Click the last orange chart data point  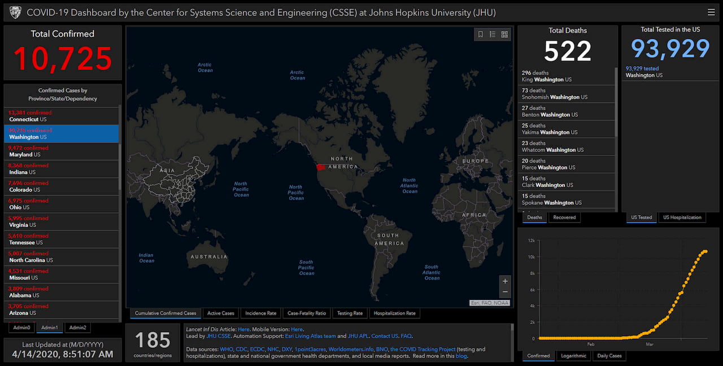pos(705,251)
